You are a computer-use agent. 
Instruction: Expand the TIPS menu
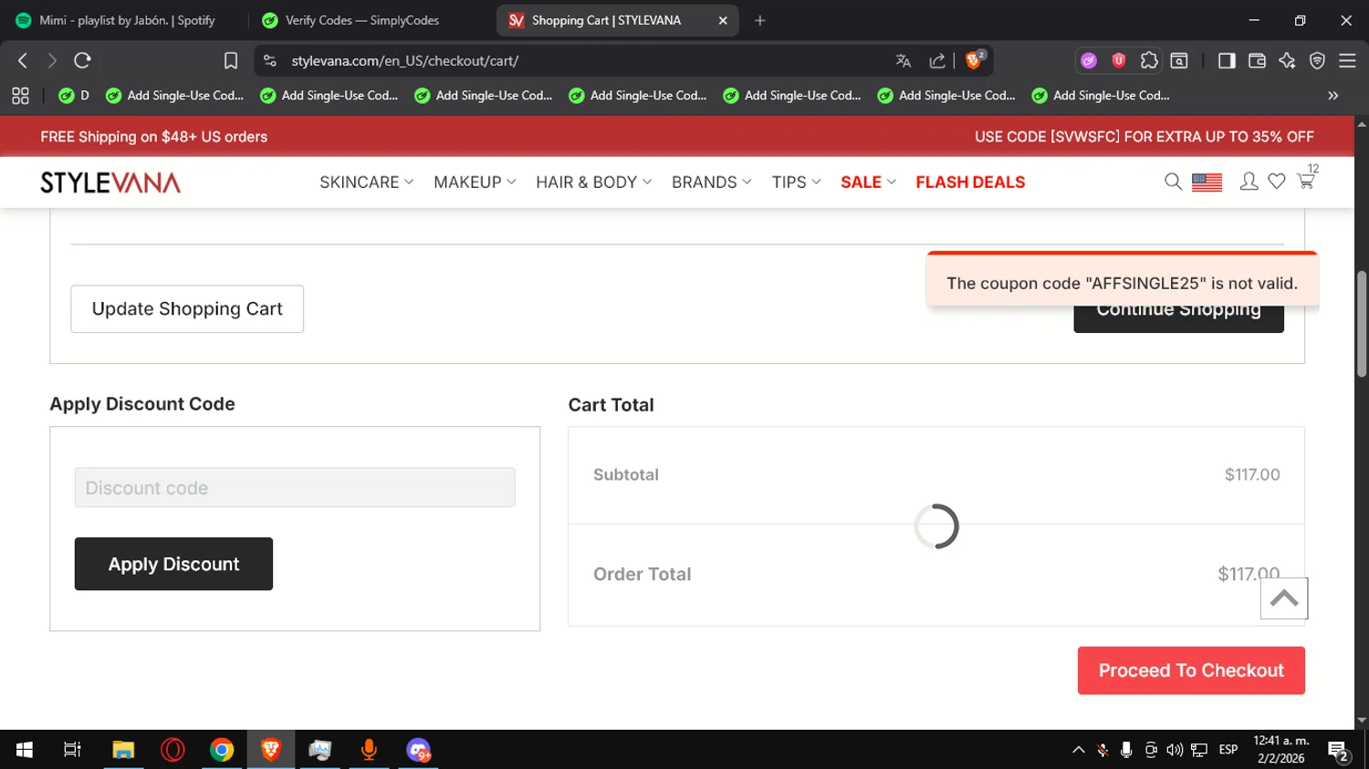[x=797, y=182]
